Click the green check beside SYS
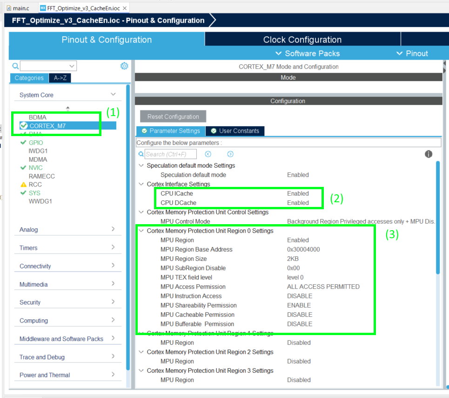This screenshot has height=398, width=449. point(23,193)
